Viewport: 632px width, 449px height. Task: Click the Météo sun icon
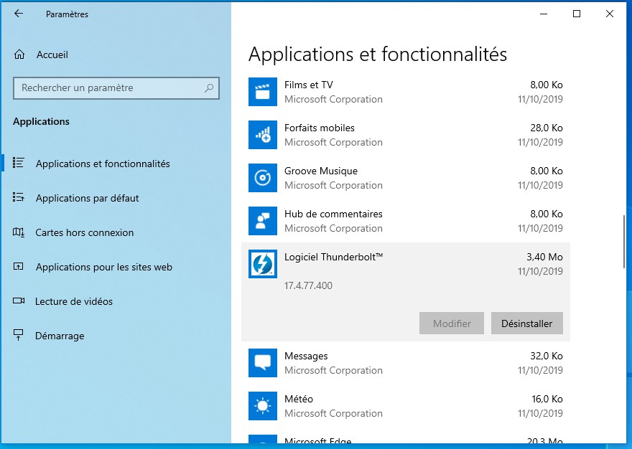coord(262,406)
